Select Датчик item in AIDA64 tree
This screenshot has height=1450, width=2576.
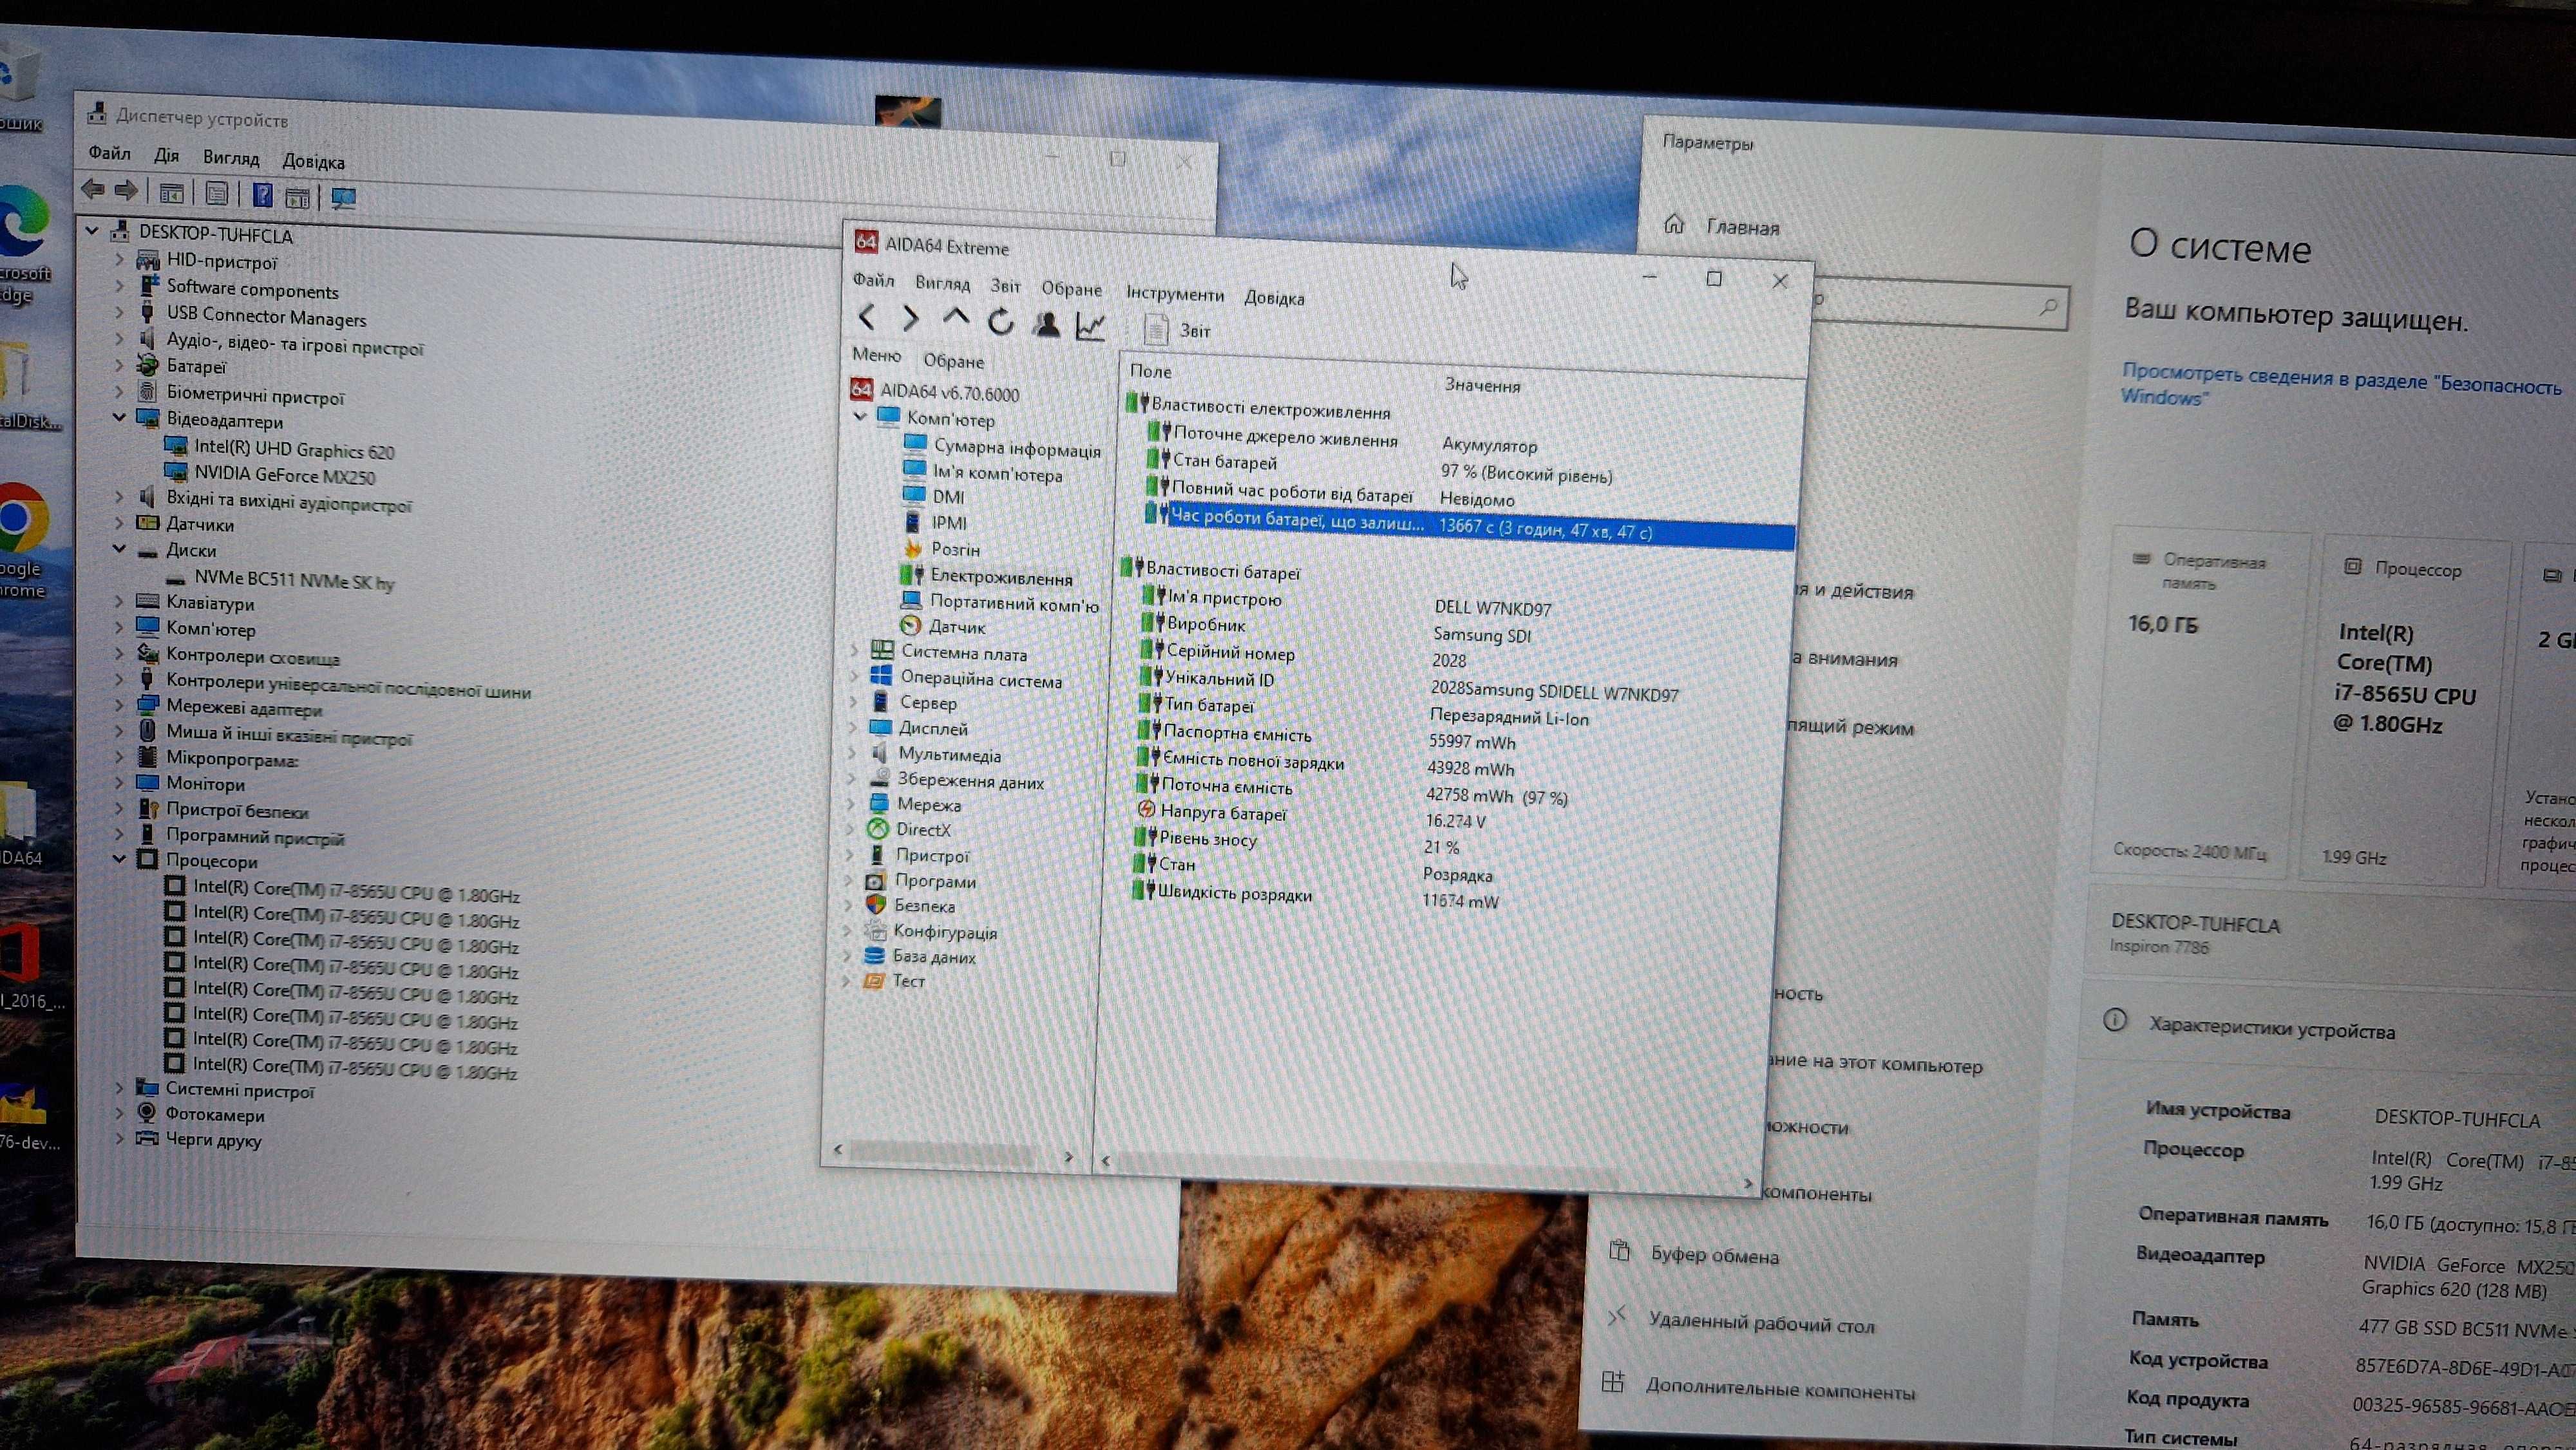957,627
